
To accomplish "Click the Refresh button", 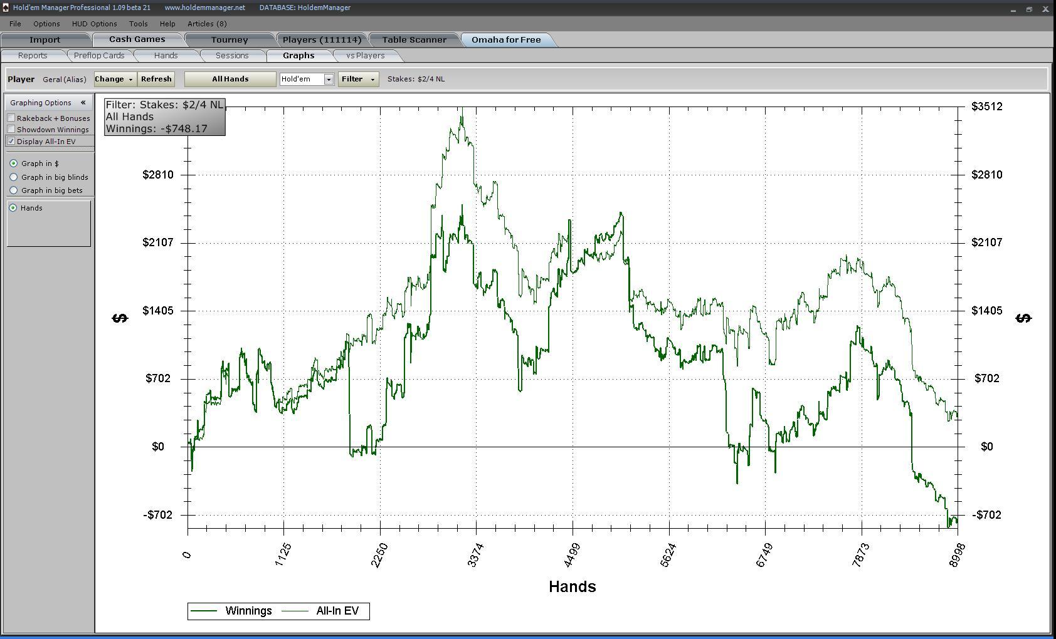I will pos(156,79).
